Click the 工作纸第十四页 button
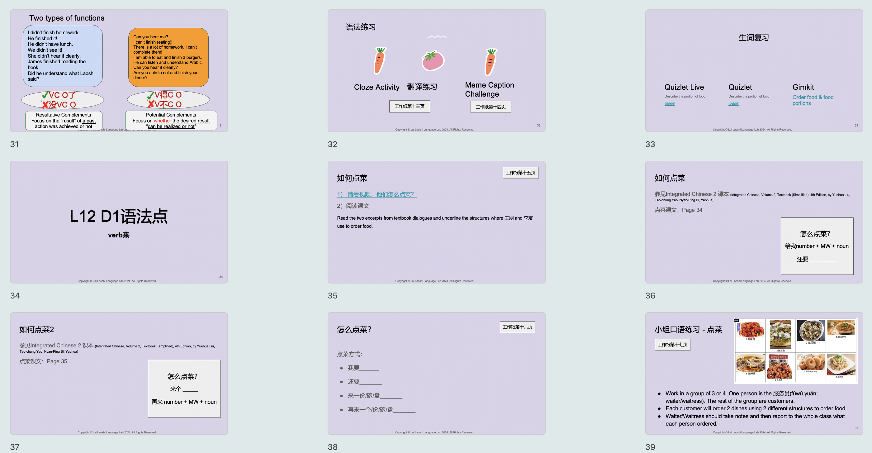 pyautogui.click(x=490, y=107)
